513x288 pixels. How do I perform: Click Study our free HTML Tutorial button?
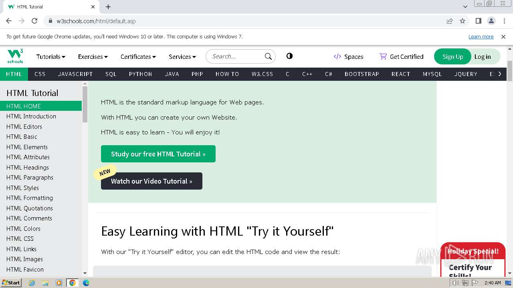158,154
